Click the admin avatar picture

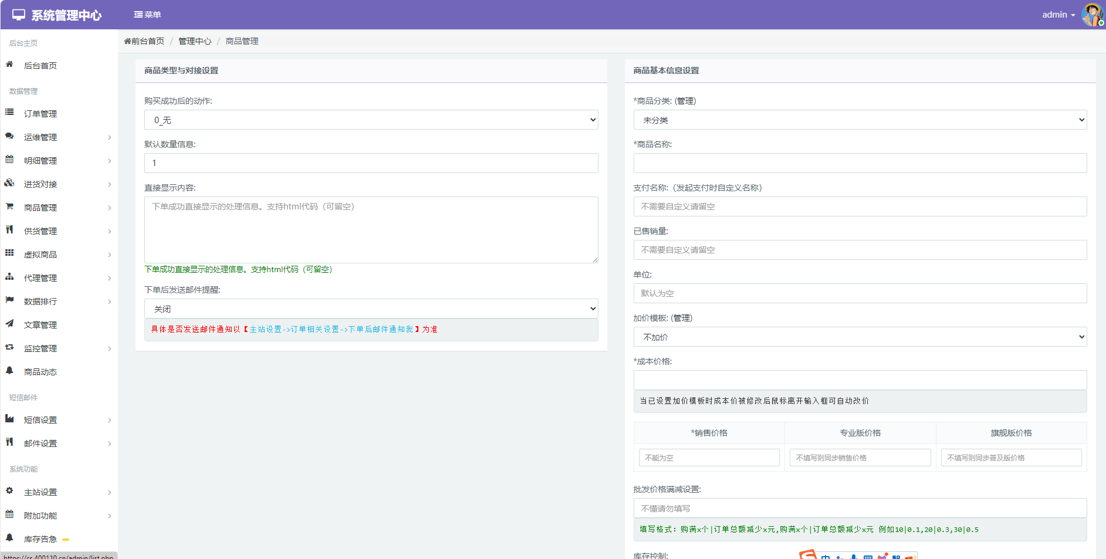[1092, 15]
